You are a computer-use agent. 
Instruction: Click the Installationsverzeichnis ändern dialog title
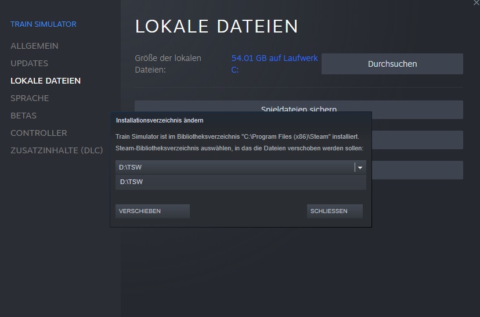coord(160,120)
